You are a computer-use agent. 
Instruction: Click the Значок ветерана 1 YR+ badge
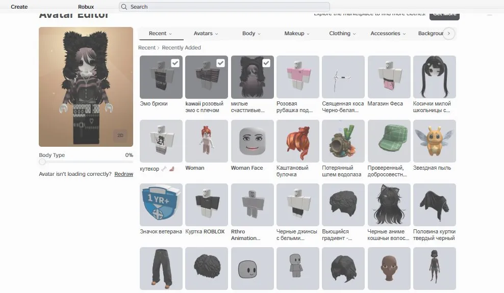click(161, 205)
